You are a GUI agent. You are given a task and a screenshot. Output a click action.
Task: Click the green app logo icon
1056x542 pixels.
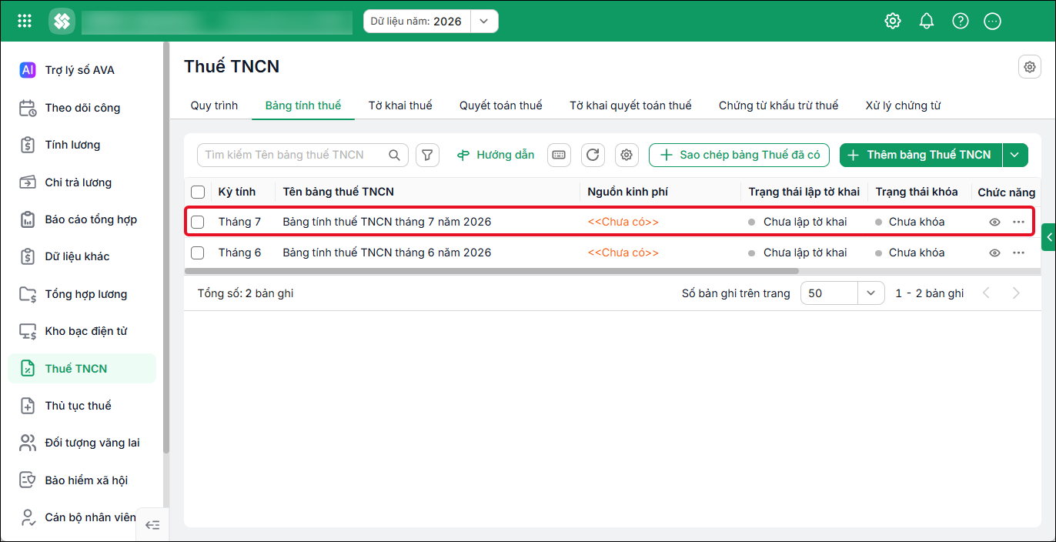click(62, 21)
